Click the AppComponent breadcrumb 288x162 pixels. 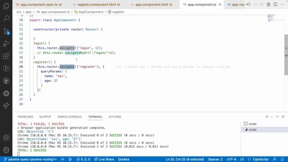pos(89,12)
